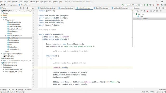Image resolution: width=166 pixels, height=93 pixels.
Task: Collapse the Gym schema in Database panel
Action: 136,16
